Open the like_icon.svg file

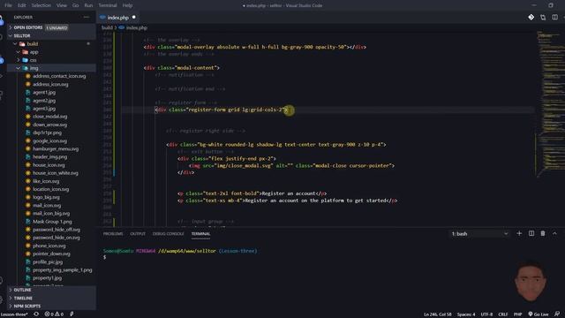tap(46, 181)
